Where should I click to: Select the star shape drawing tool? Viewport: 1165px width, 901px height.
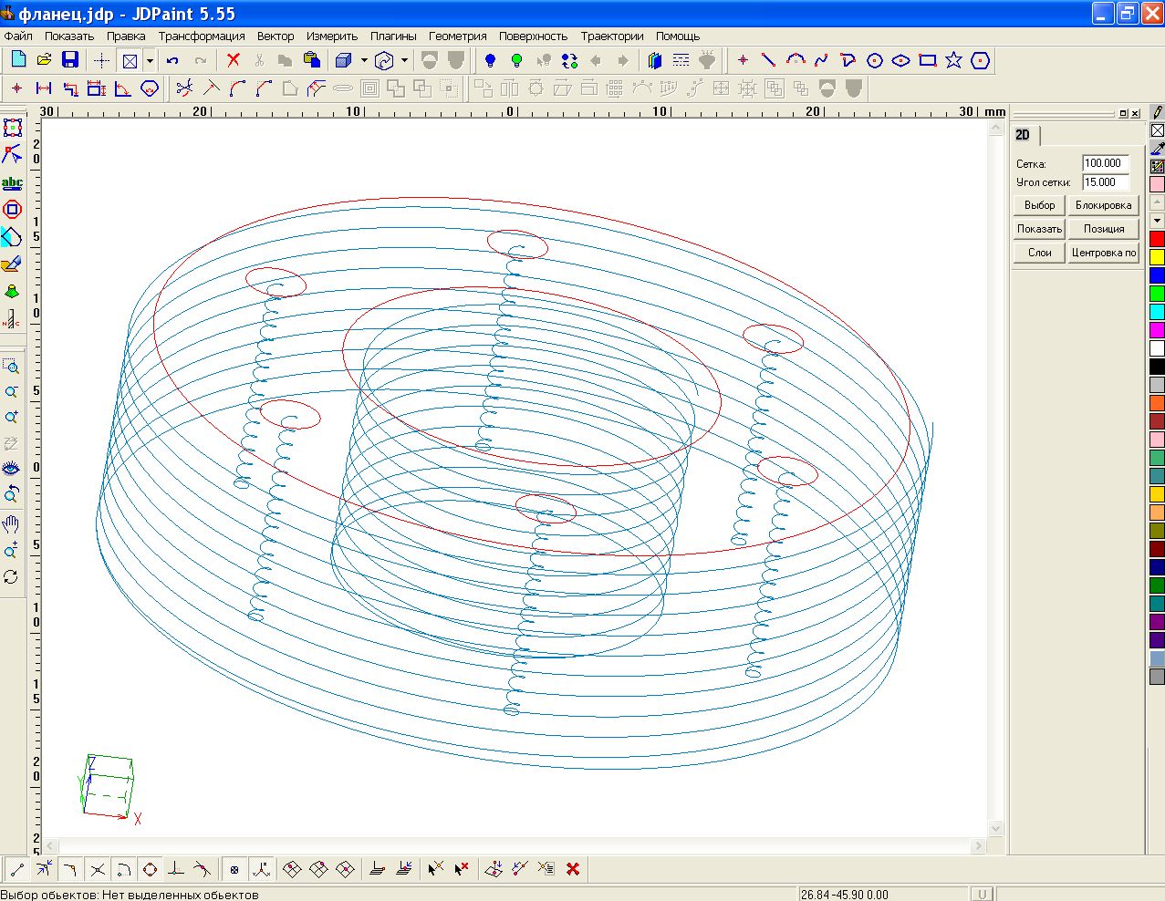coord(953,60)
